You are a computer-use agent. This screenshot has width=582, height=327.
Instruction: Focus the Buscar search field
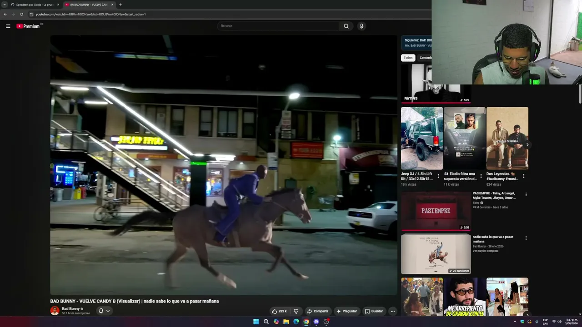(278, 26)
